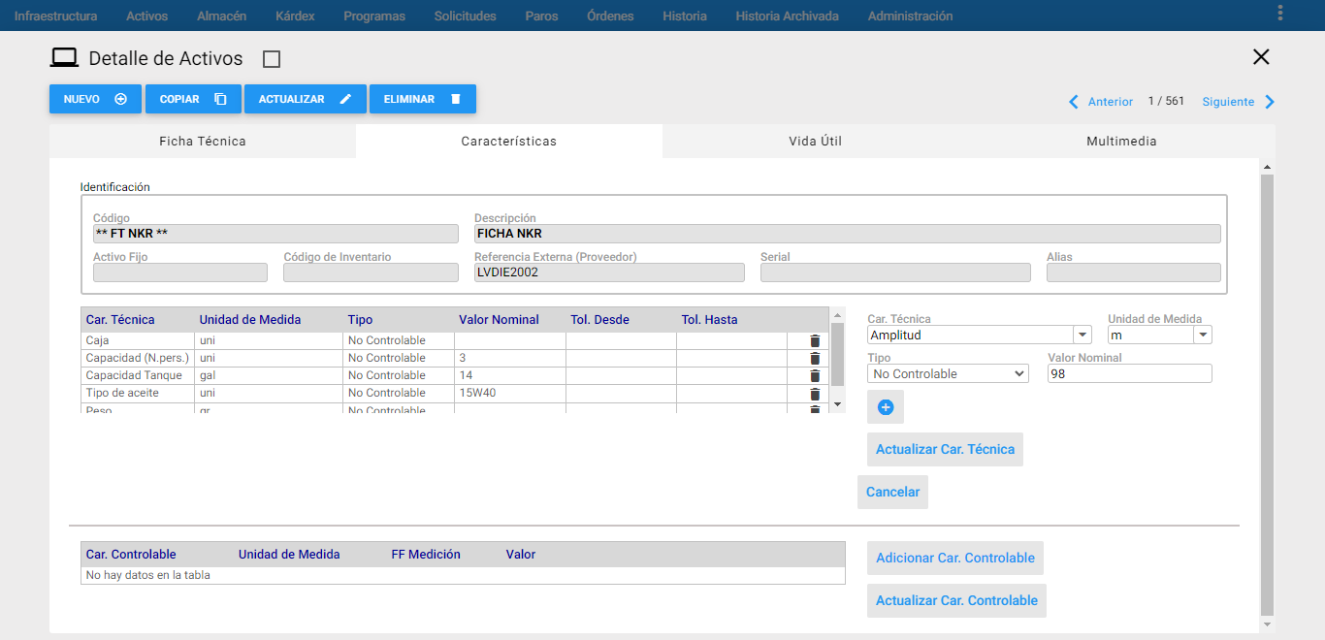Click the laptop icon beside Detalle de Activos
This screenshot has width=1325, height=640.
pos(64,58)
